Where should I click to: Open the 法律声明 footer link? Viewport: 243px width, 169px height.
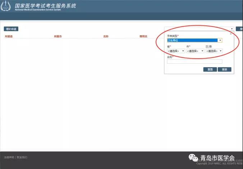pos(9,157)
